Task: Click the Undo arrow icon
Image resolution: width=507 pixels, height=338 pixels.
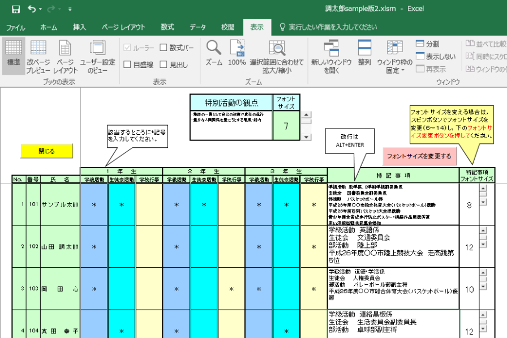Action: point(32,9)
